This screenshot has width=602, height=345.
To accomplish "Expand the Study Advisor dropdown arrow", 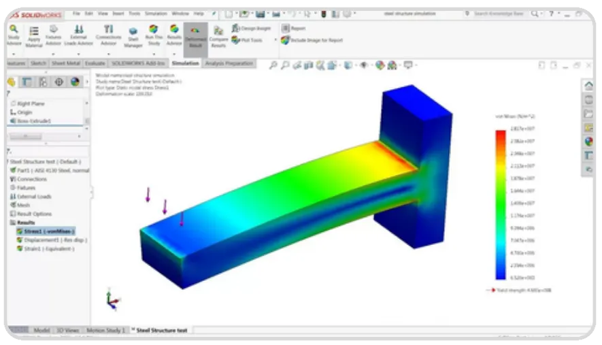I will pos(14,54).
